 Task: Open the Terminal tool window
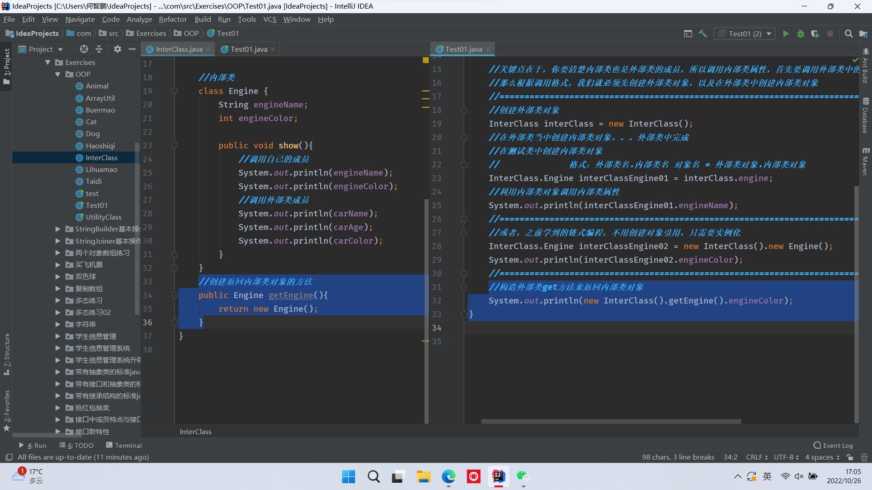pos(124,446)
